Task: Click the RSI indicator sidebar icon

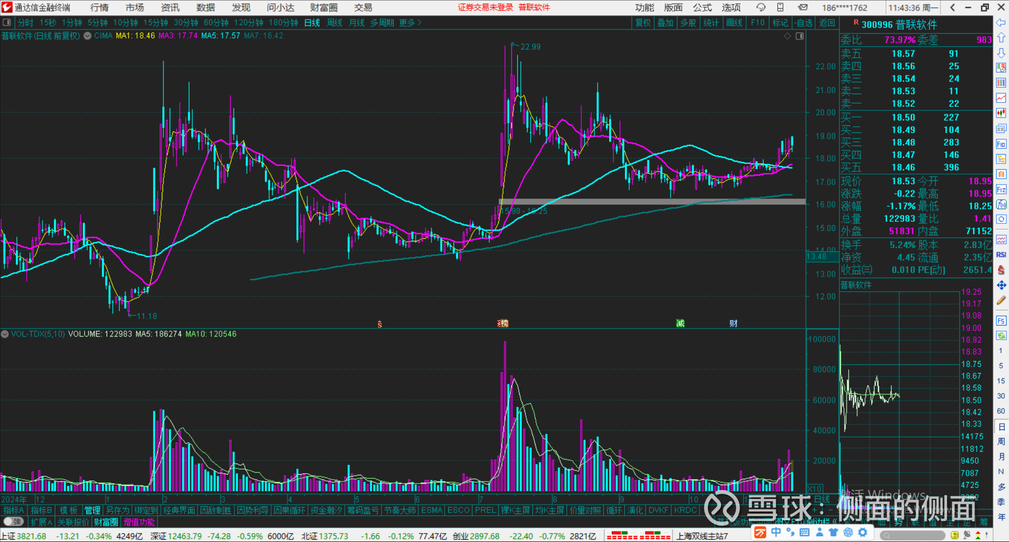Action: [1001, 254]
